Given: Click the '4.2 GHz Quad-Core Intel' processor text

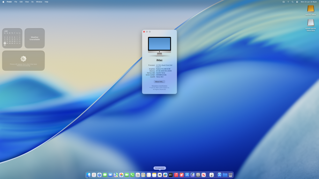Looking at the screenshot, I should click(164, 65).
